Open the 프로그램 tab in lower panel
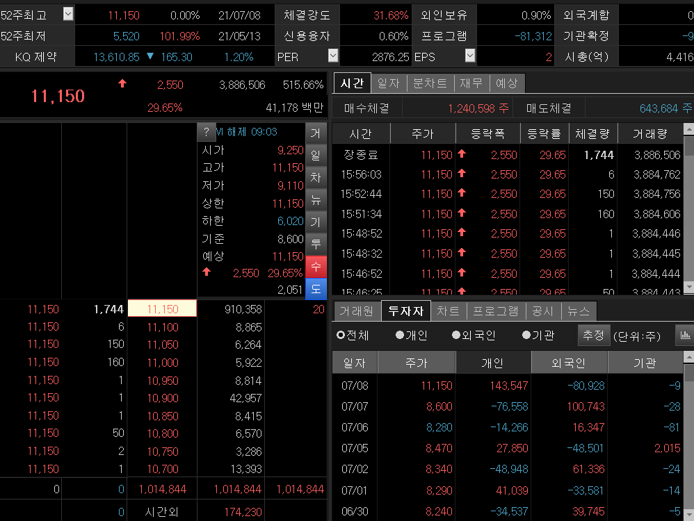Viewport: 694px width, 521px height. click(x=496, y=311)
